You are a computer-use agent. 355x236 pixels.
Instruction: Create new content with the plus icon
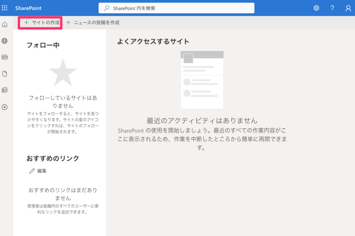pos(5,107)
